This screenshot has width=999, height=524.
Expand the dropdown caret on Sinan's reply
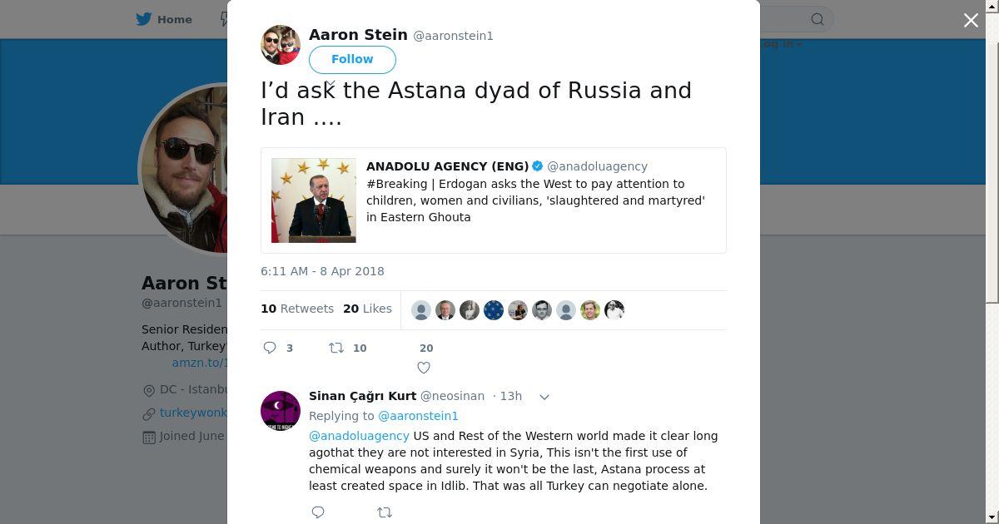point(544,397)
